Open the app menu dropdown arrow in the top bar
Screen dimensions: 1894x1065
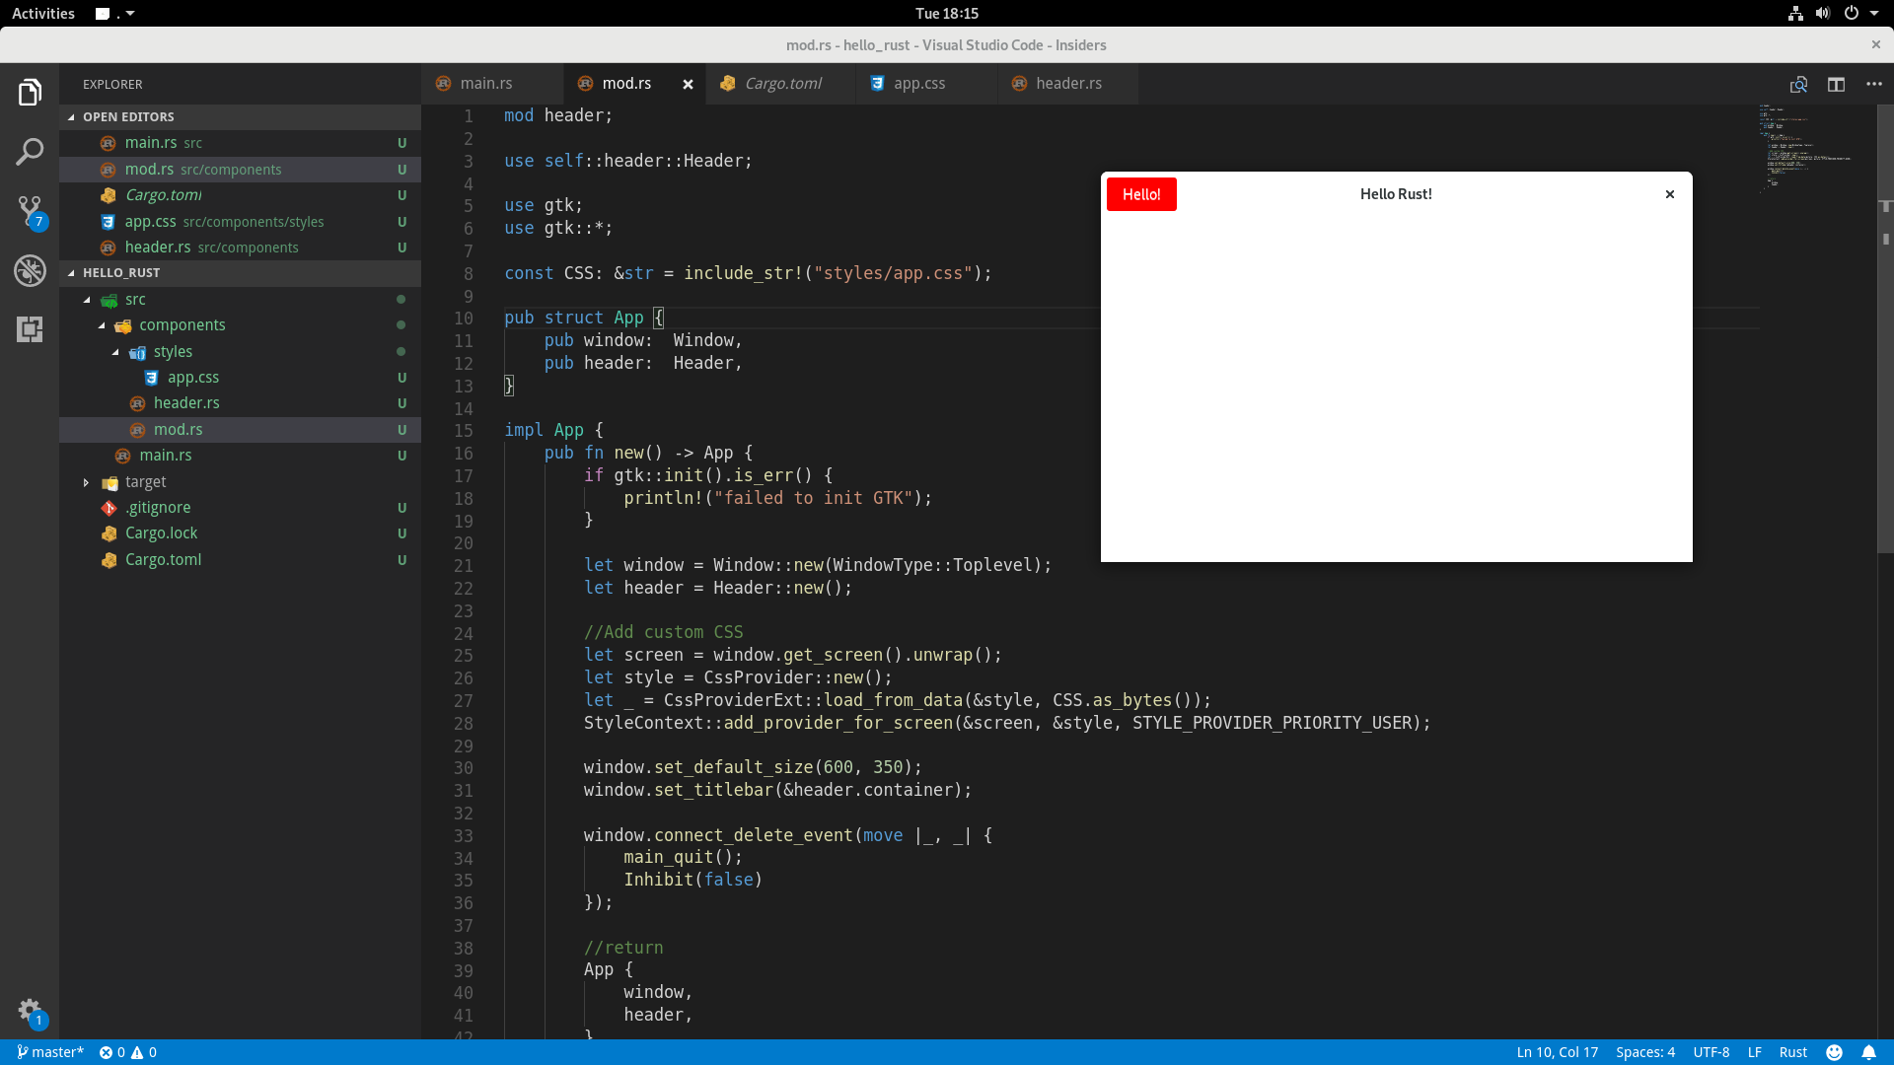(130, 14)
